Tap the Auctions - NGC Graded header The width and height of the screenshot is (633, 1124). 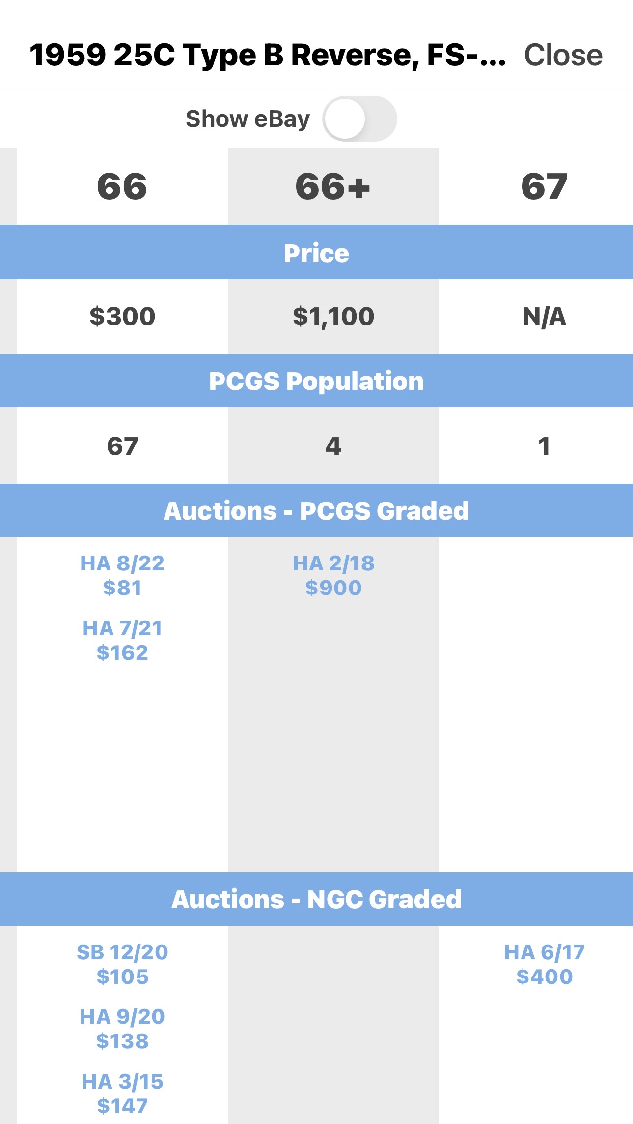coord(316,899)
